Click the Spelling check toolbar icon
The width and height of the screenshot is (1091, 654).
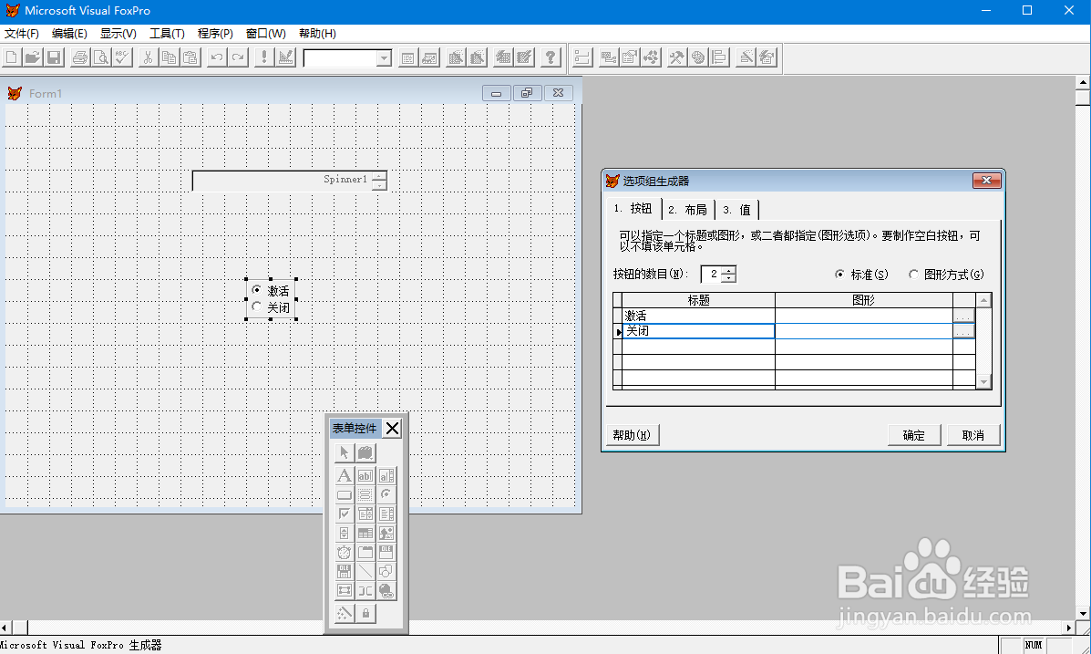tap(122, 57)
